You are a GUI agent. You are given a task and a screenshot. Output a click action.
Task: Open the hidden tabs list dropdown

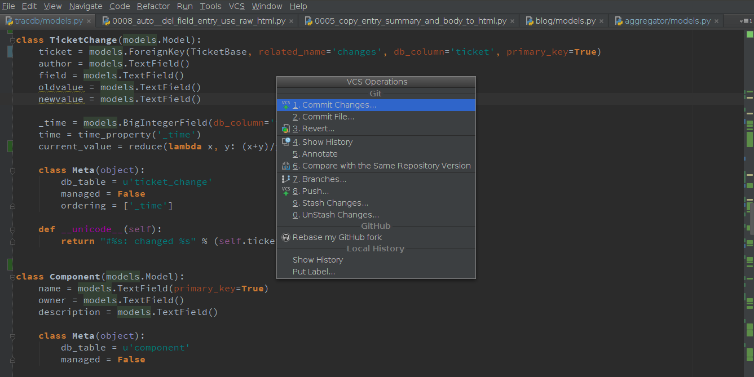point(747,21)
